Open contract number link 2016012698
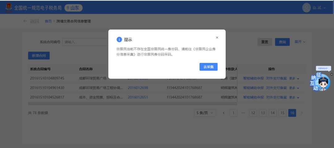Viewport: 334px width, 148px height. [138, 88]
